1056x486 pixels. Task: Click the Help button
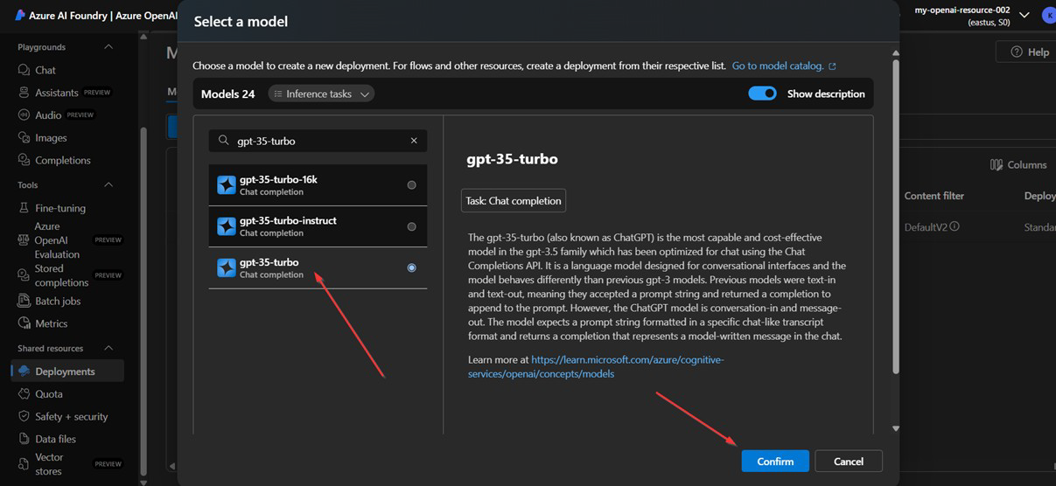[1029, 52]
